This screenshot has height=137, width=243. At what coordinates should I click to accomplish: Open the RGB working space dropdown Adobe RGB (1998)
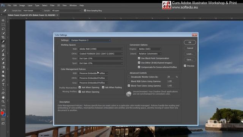pyautogui.click(x=101, y=49)
